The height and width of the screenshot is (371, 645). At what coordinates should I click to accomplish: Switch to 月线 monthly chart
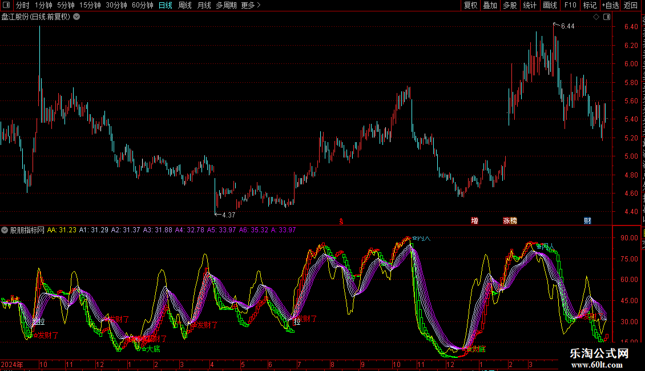point(204,5)
